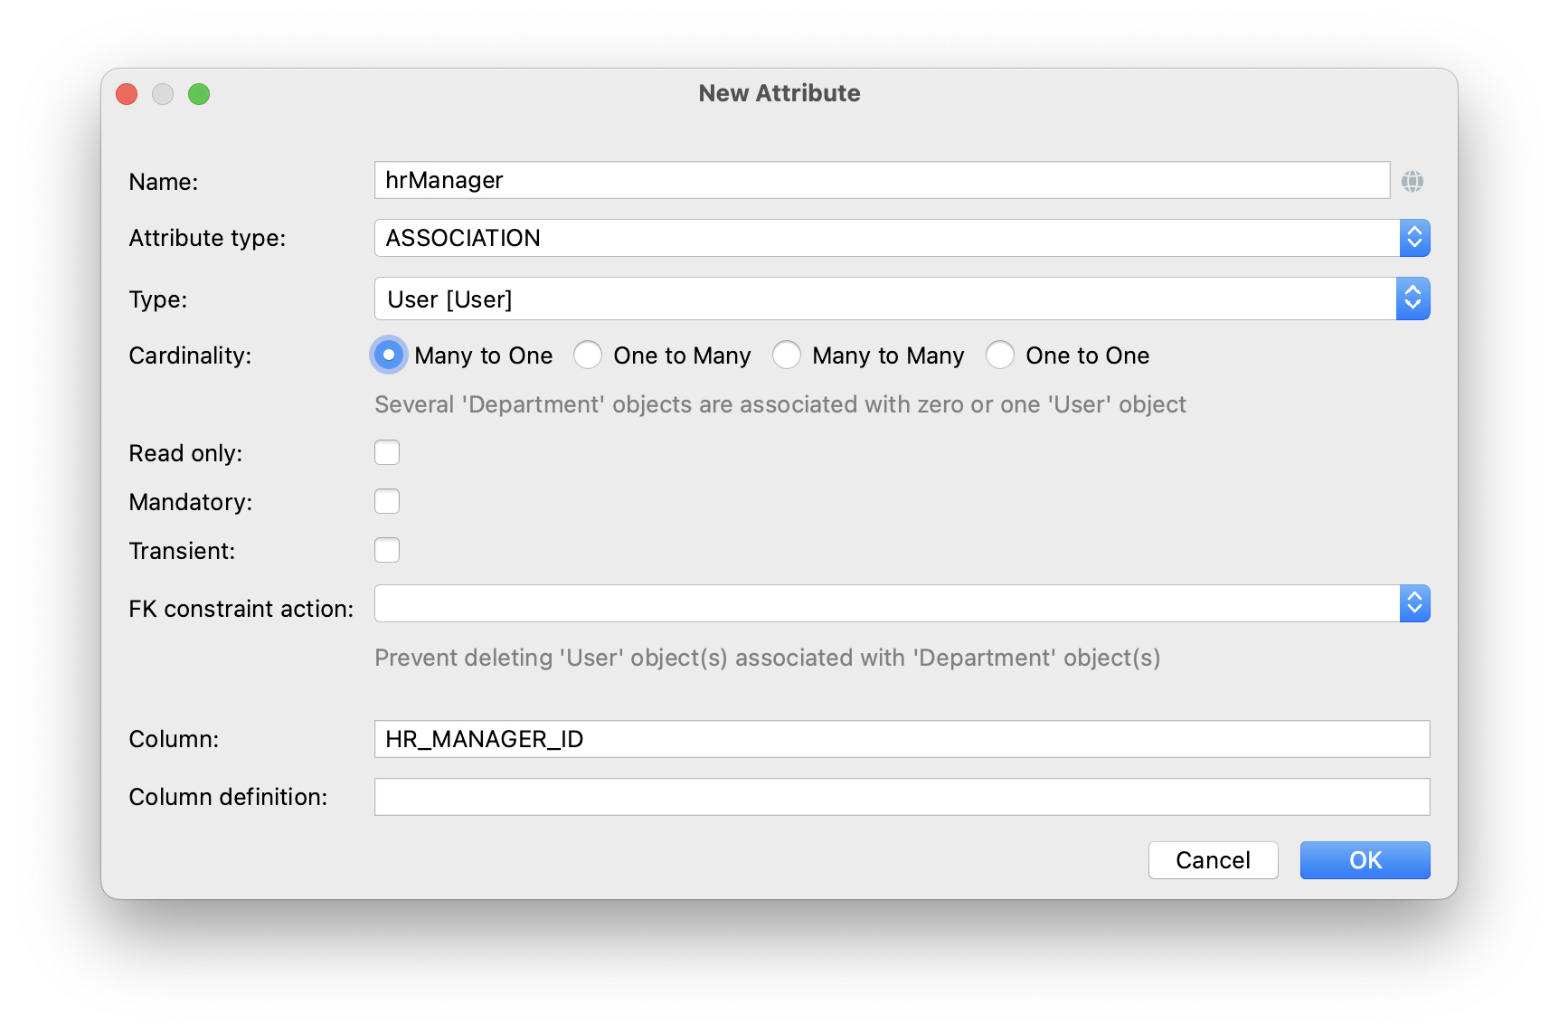Click the green zoom window button
Image resolution: width=1559 pixels, height=1033 pixels.
point(199,94)
